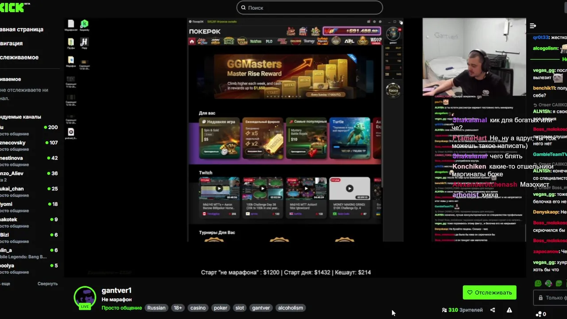The image size is (567, 319).
Task: Click the GGMasters Master Rise Reward banner
Action: point(286,76)
